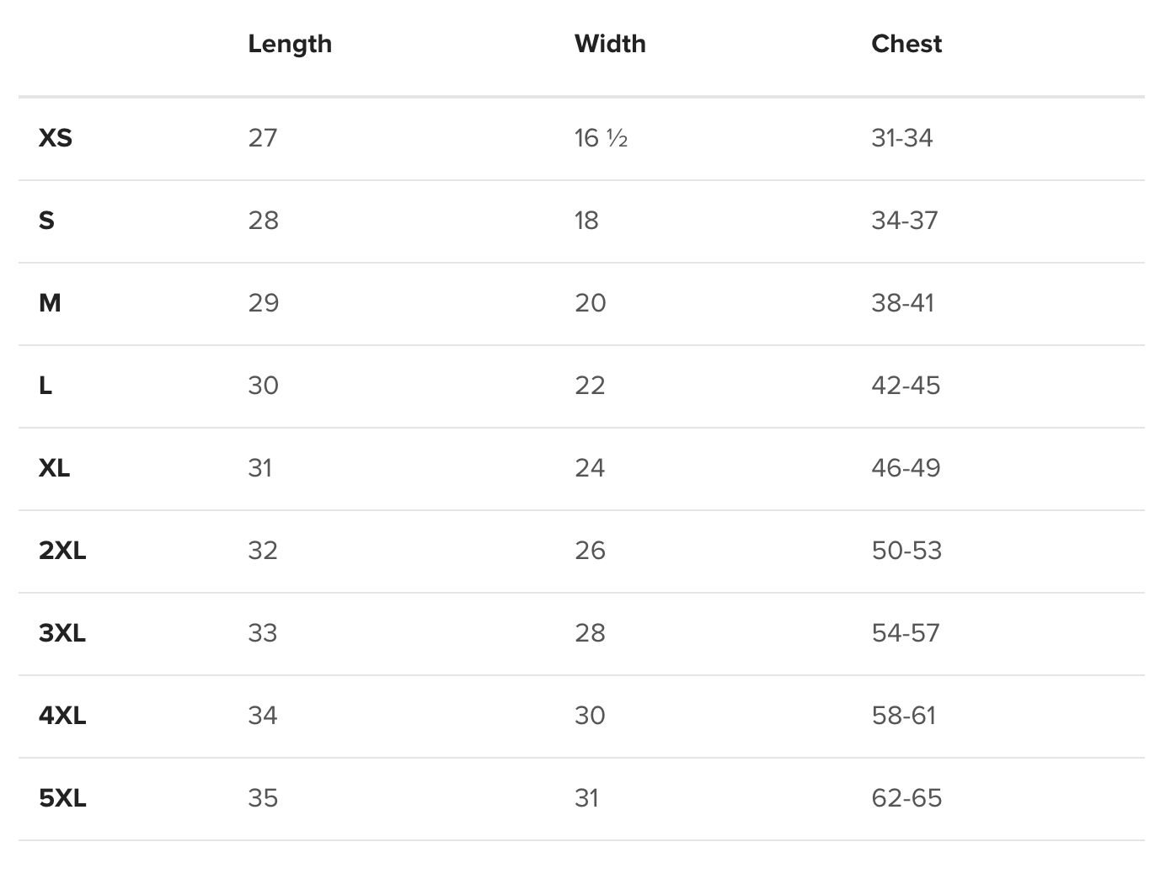The height and width of the screenshot is (879, 1171).
Task: Click the 4XL length value 34
Action: pos(263,716)
